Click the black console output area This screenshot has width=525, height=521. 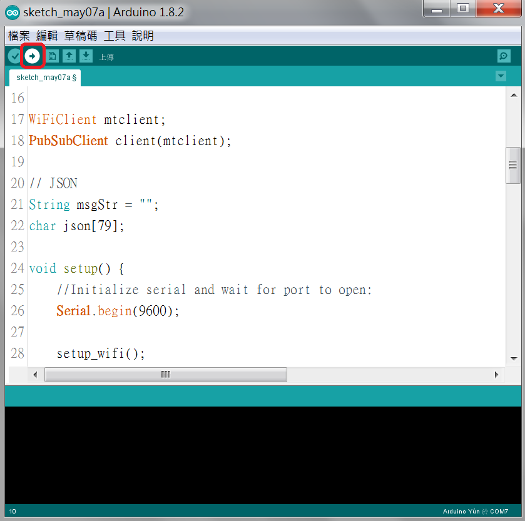click(x=263, y=455)
